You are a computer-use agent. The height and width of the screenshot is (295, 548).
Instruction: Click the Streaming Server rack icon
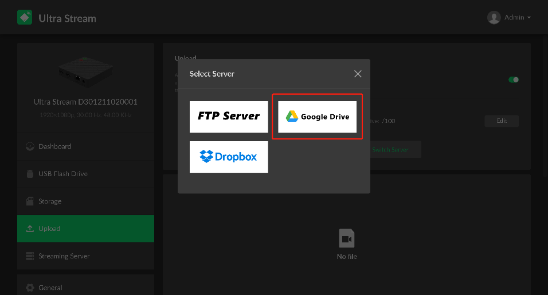(30, 256)
